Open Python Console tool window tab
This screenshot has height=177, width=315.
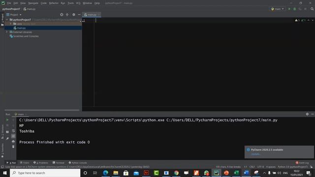(x=78, y=163)
